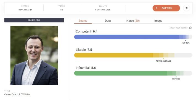Click the Top 20% marker under Influential
Image resolution: width=196 pixels, height=110 pixels.
point(176,79)
